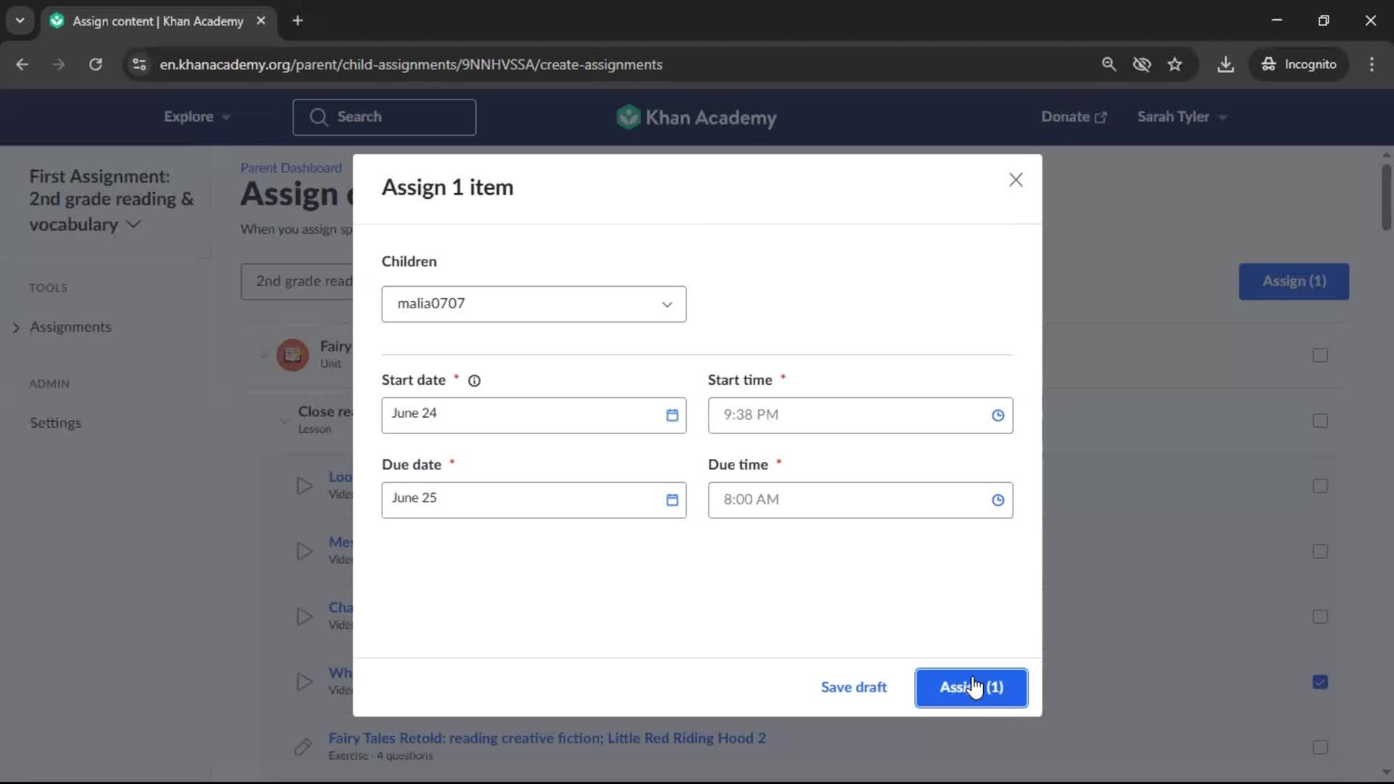Open the tab search chevron in the title bar
This screenshot has height=784, width=1394.
point(20,20)
